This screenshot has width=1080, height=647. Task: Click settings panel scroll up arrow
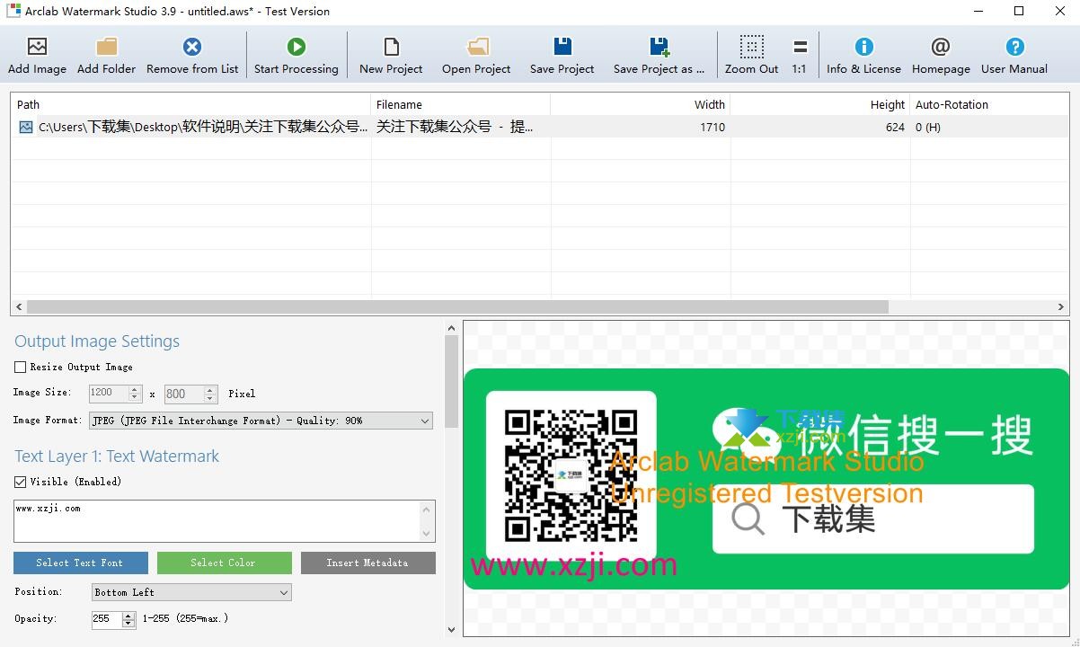[451, 328]
